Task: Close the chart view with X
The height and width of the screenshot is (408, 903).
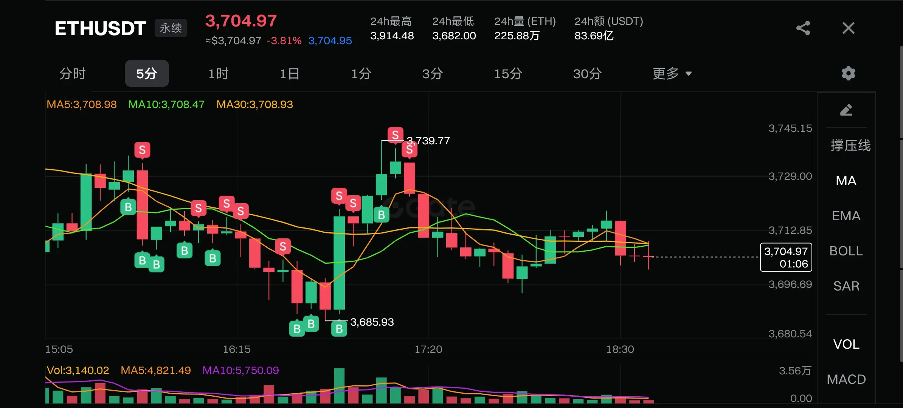Action: pyautogui.click(x=848, y=28)
